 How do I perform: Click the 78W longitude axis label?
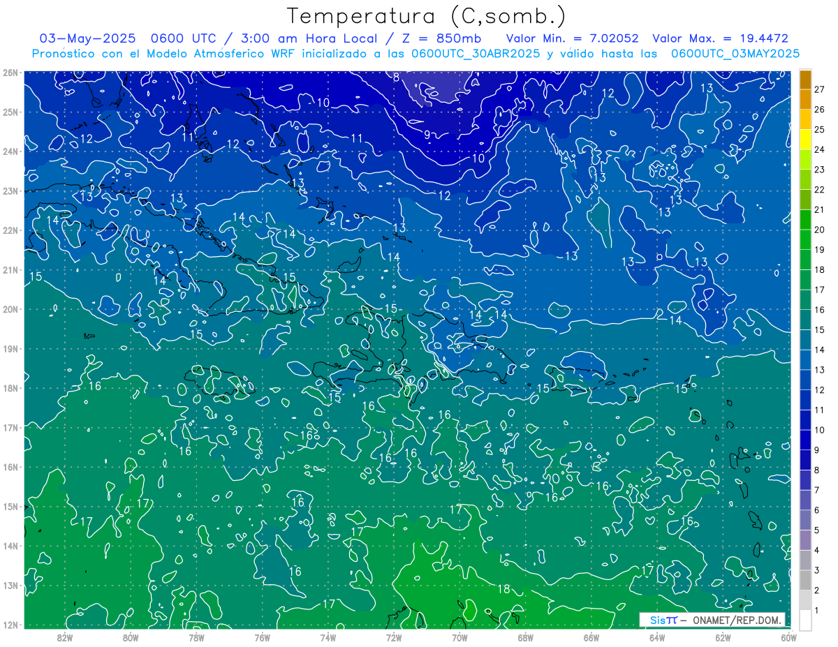(x=196, y=637)
